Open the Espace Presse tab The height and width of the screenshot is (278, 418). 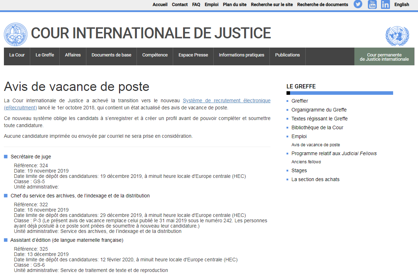tap(193, 56)
